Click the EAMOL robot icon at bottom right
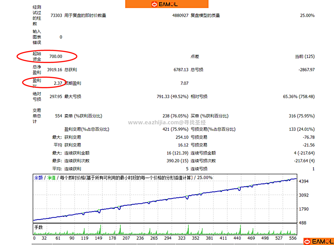 307,241
